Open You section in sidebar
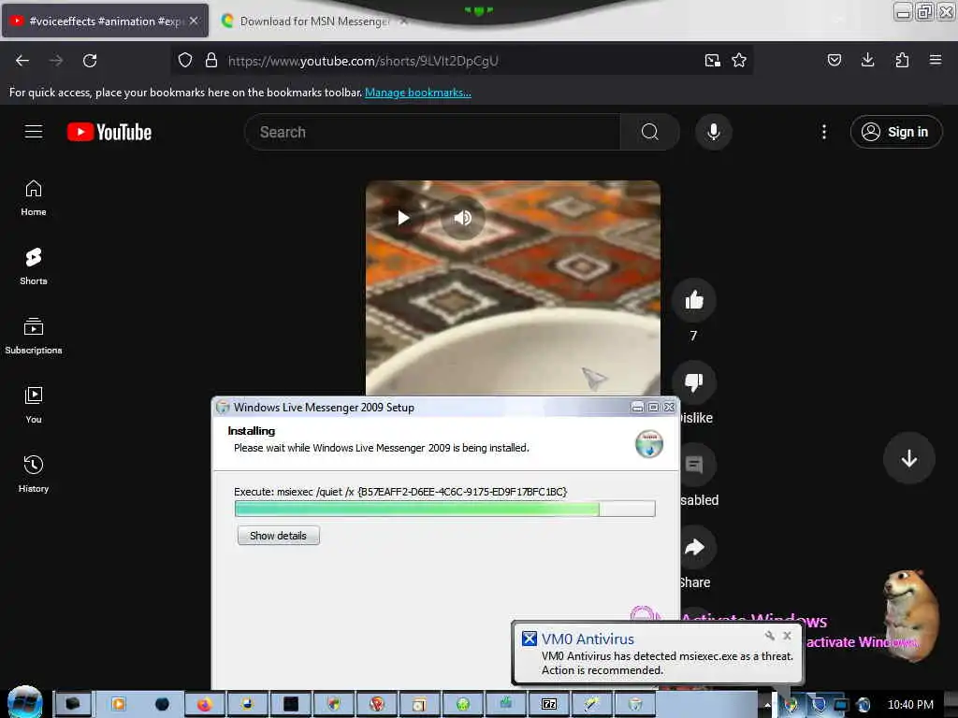Image resolution: width=958 pixels, height=718 pixels. 34,406
